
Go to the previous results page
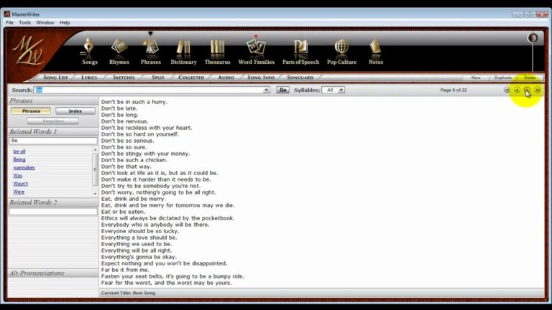point(517,90)
